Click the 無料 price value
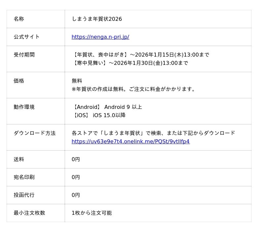 (x=77, y=81)
